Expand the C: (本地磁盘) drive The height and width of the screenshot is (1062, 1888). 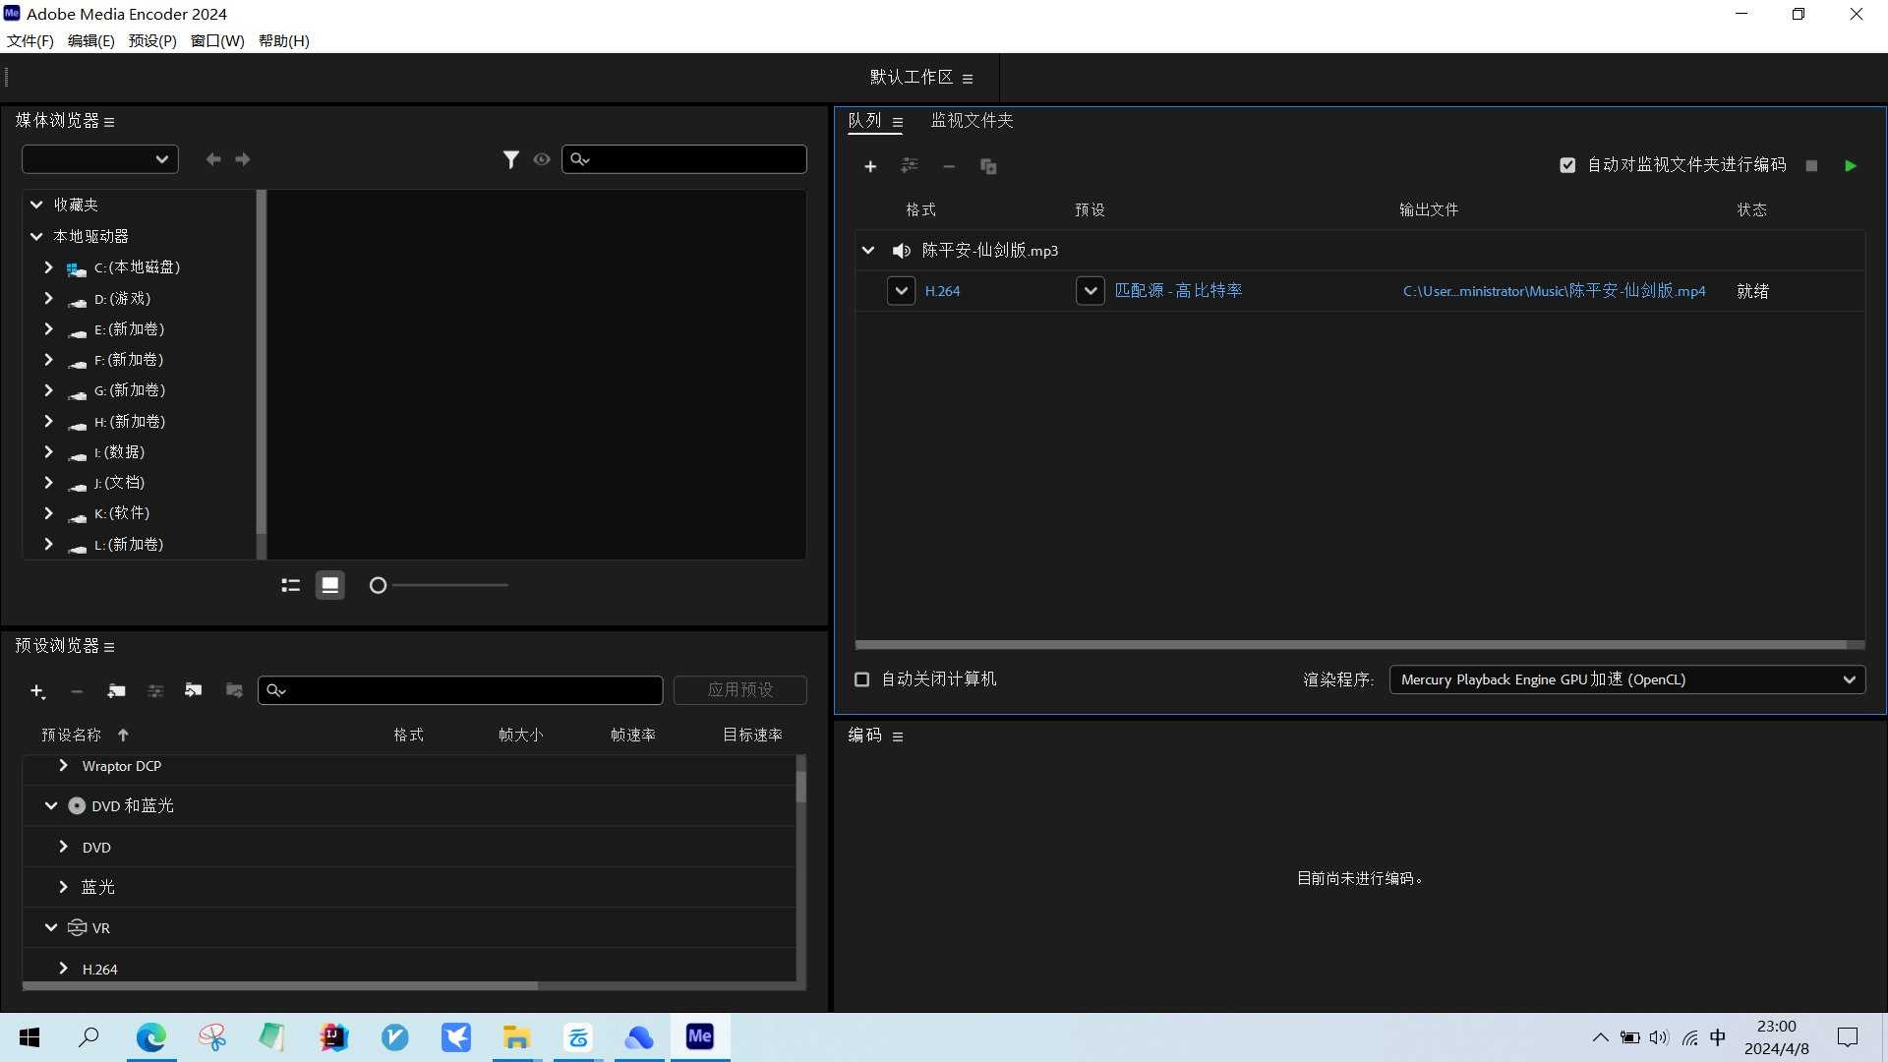pyautogui.click(x=48, y=267)
